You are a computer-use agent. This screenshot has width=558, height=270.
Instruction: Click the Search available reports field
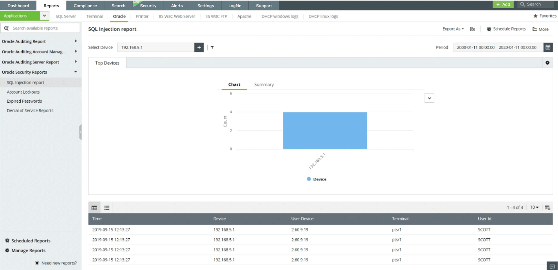tap(43, 28)
